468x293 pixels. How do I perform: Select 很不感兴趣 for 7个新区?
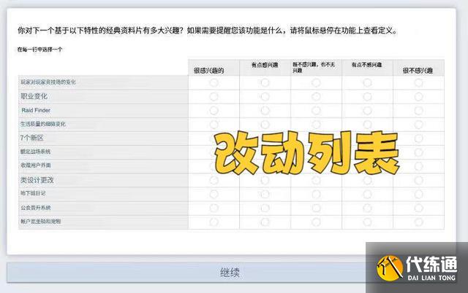(418, 138)
